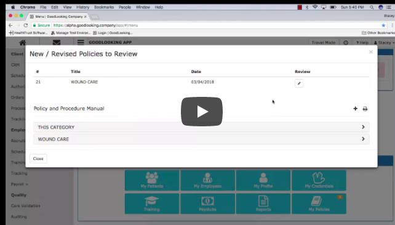Open HealthTrust Software bookmark
The height and width of the screenshot is (225, 395).
pyautogui.click(x=28, y=33)
